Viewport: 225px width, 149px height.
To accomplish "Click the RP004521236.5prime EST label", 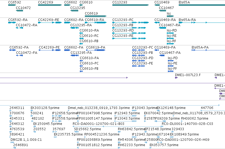I will [102, 134].
